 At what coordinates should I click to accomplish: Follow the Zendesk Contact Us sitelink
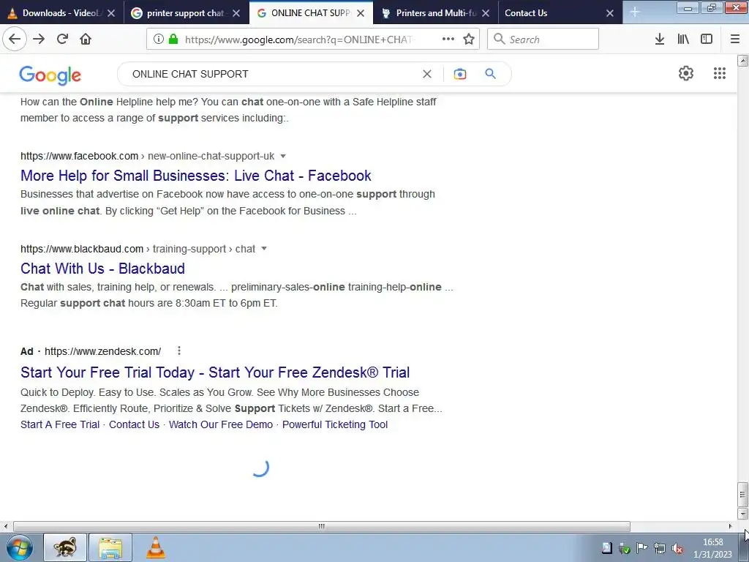click(135, 424)
